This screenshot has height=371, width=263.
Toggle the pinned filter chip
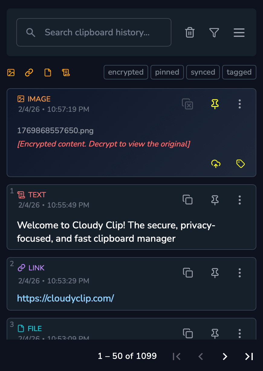pyautogui.click(x=167, y=72)
